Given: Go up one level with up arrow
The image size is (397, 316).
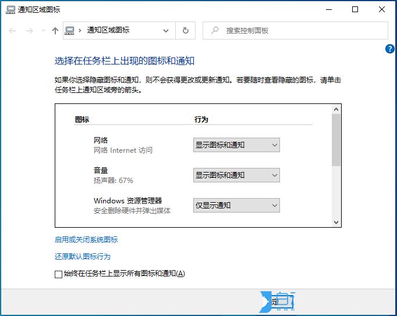Looking at the screenshot, I should point(55,31).
